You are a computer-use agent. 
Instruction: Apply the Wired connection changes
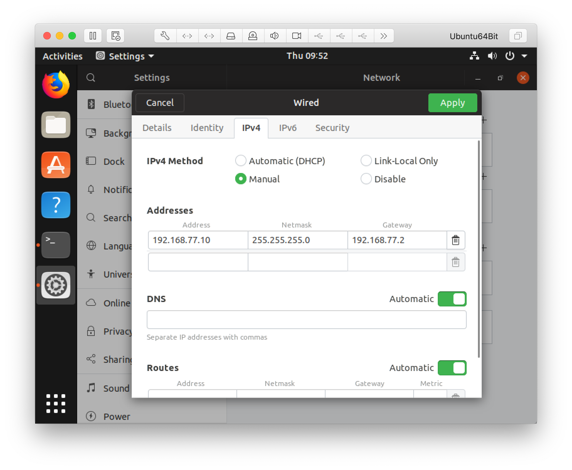(453, 103)
